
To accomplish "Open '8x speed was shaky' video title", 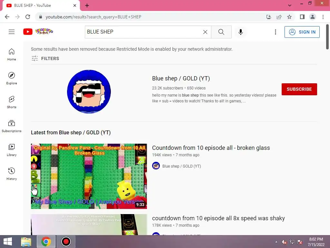I will click(x=218, y=218).
